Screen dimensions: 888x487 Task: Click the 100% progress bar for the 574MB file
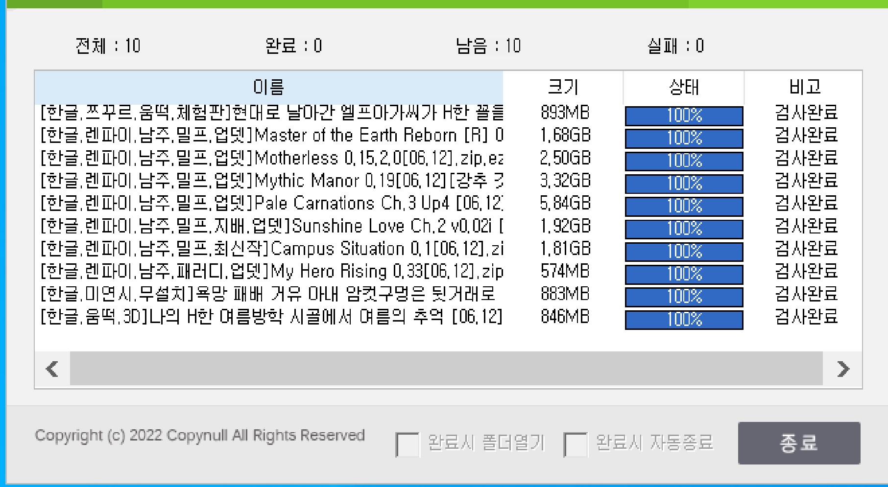(684, 274)
